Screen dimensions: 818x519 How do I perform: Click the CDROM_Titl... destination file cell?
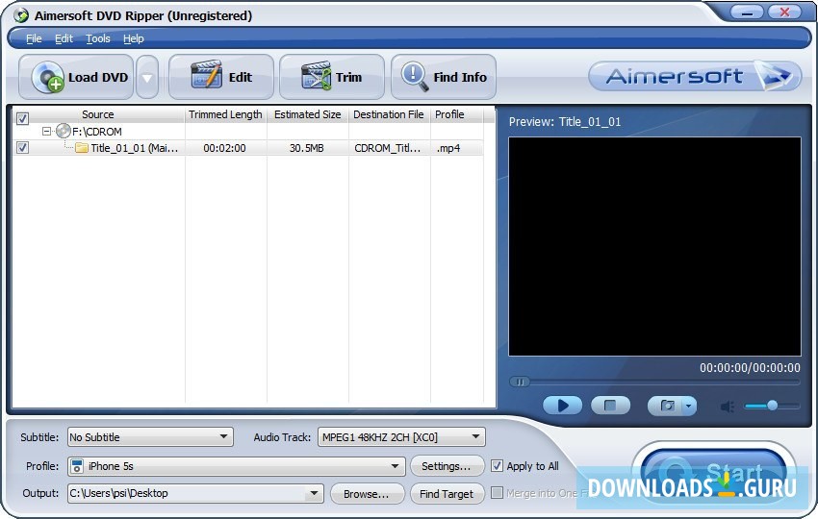pyautogui.click(x=388, y=148)
